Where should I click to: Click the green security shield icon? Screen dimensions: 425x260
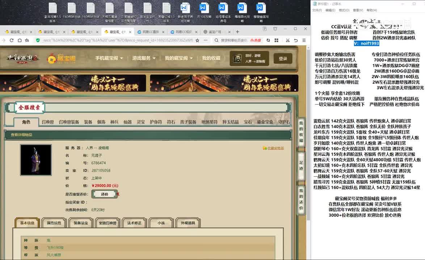(38, 40)
